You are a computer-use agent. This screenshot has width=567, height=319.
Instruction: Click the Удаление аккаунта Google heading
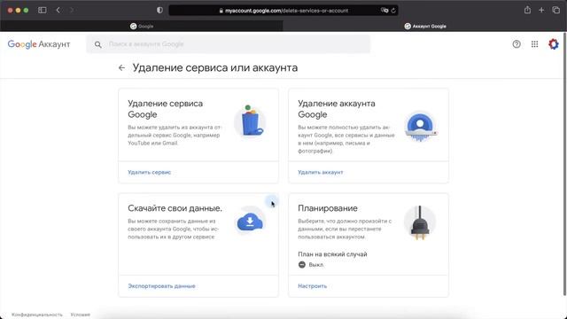[337, 109]
